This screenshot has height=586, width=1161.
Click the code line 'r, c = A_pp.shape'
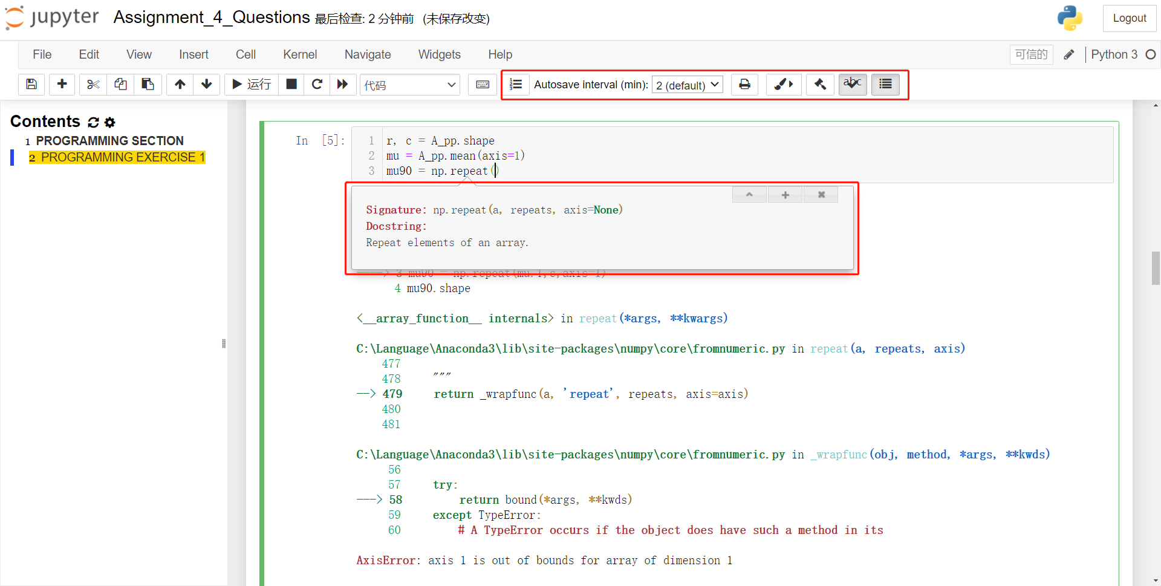click(440, 141)
